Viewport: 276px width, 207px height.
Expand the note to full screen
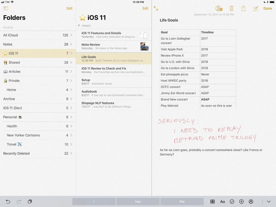[156, 8]
